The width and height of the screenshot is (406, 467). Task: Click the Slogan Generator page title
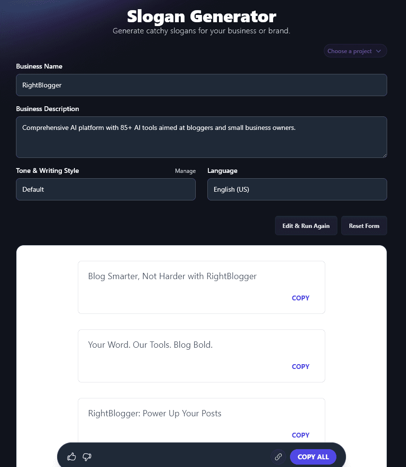(202, 16)
